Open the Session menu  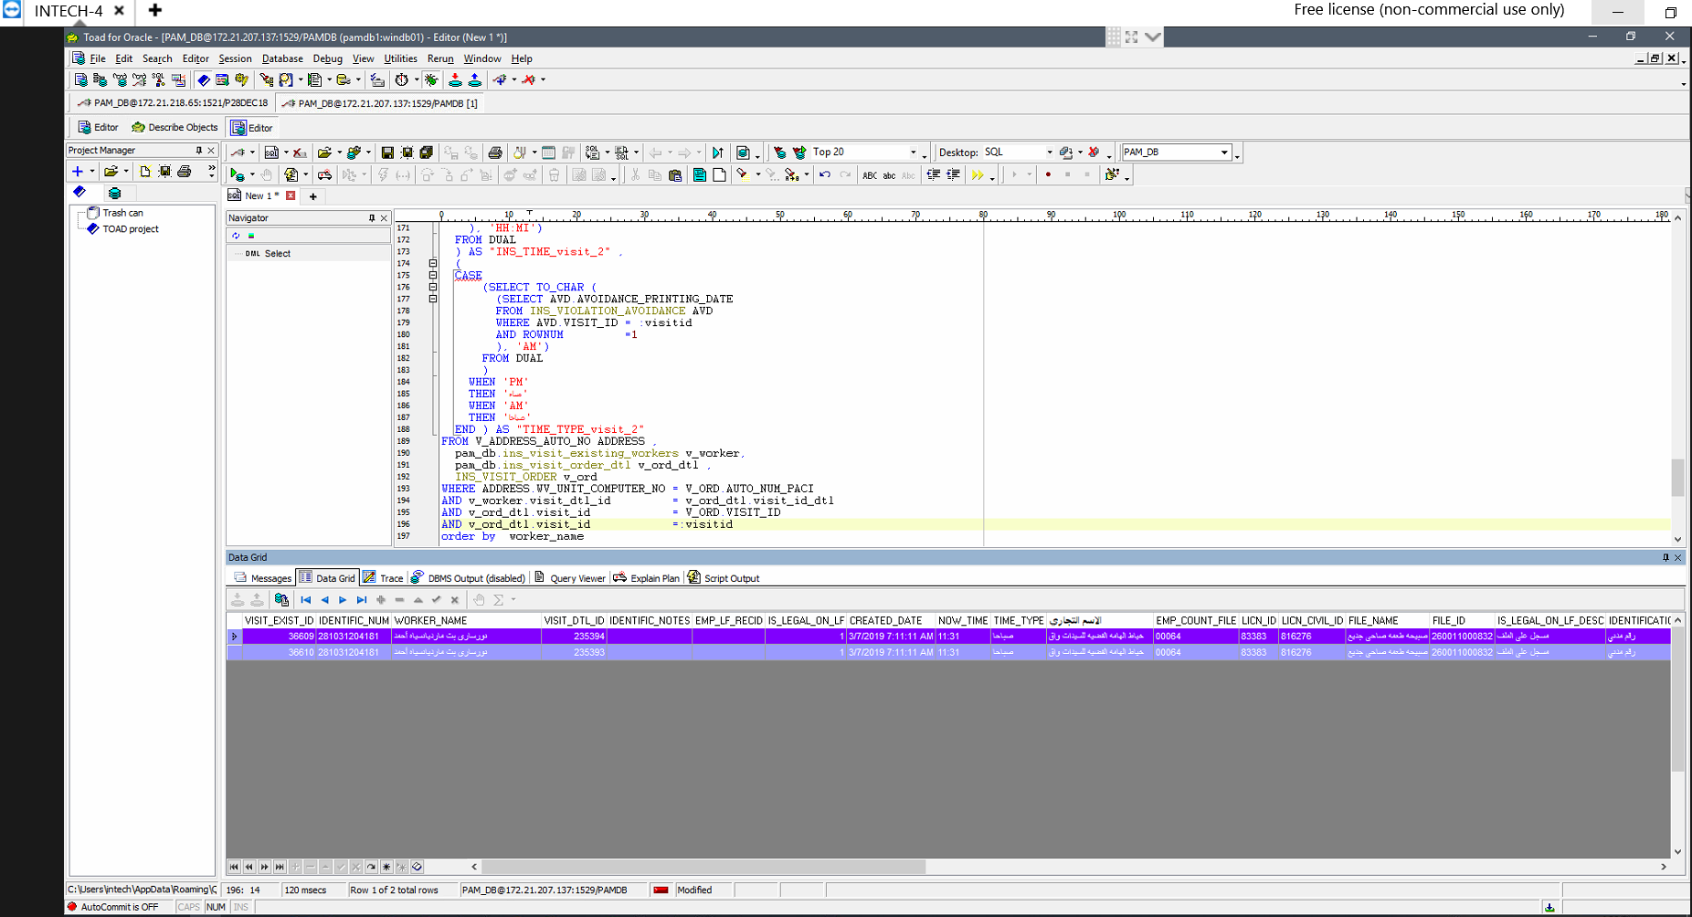235,58
